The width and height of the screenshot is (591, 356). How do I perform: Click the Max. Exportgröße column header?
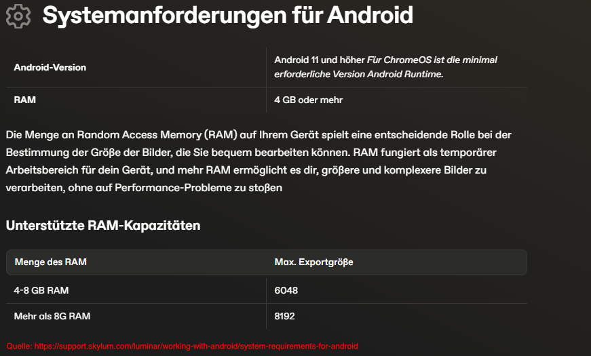(313, 262)
